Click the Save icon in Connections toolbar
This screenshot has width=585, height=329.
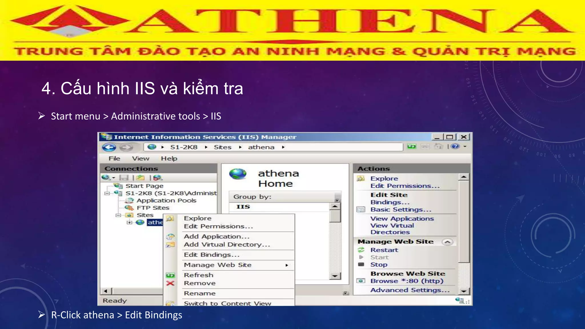(124, 178)
